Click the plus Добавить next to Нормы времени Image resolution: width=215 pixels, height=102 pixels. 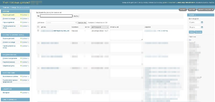tap(24, 22)
